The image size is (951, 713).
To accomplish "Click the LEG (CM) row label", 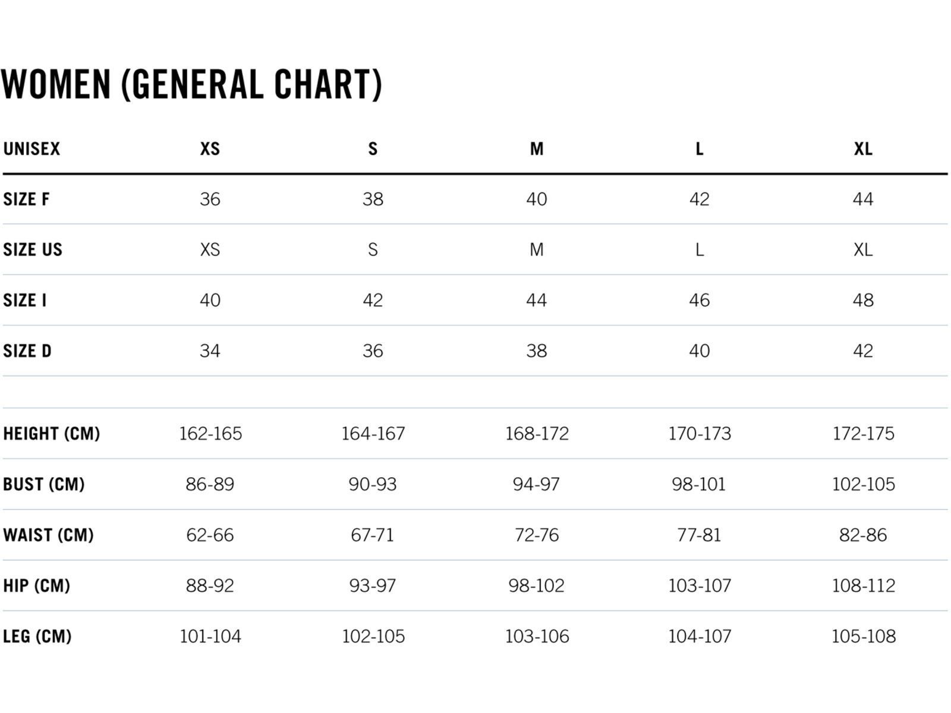I will (x=37, y=636).
